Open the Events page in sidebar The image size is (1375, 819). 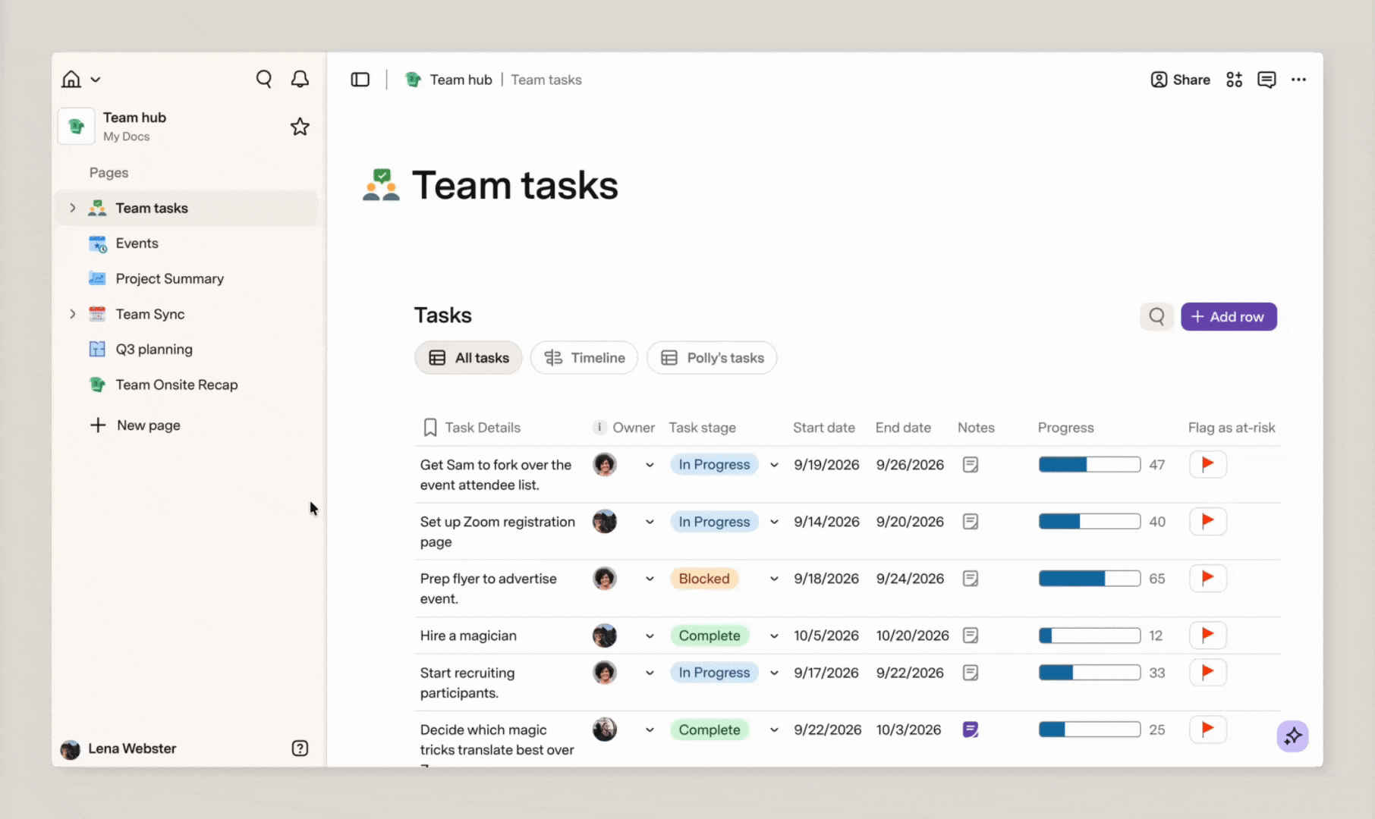187,243
